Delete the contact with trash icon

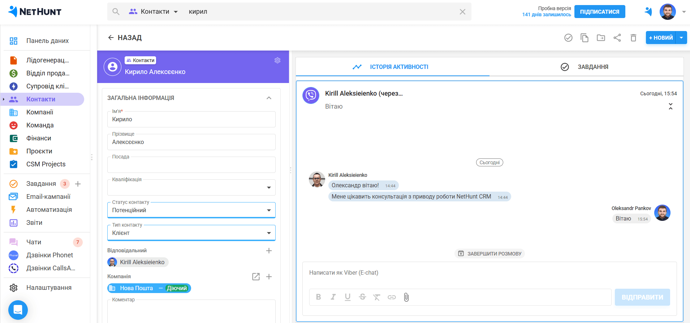[633, 38]
